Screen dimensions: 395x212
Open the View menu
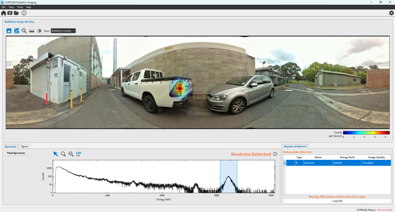pos(11,7)
